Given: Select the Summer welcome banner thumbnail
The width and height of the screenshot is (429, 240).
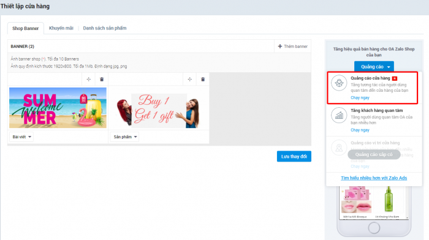Looking at the screenshot, I should tap(58, 108).
